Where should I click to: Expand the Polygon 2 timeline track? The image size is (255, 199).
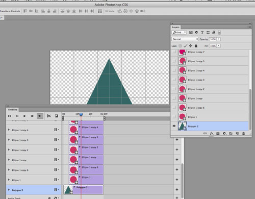9,190
